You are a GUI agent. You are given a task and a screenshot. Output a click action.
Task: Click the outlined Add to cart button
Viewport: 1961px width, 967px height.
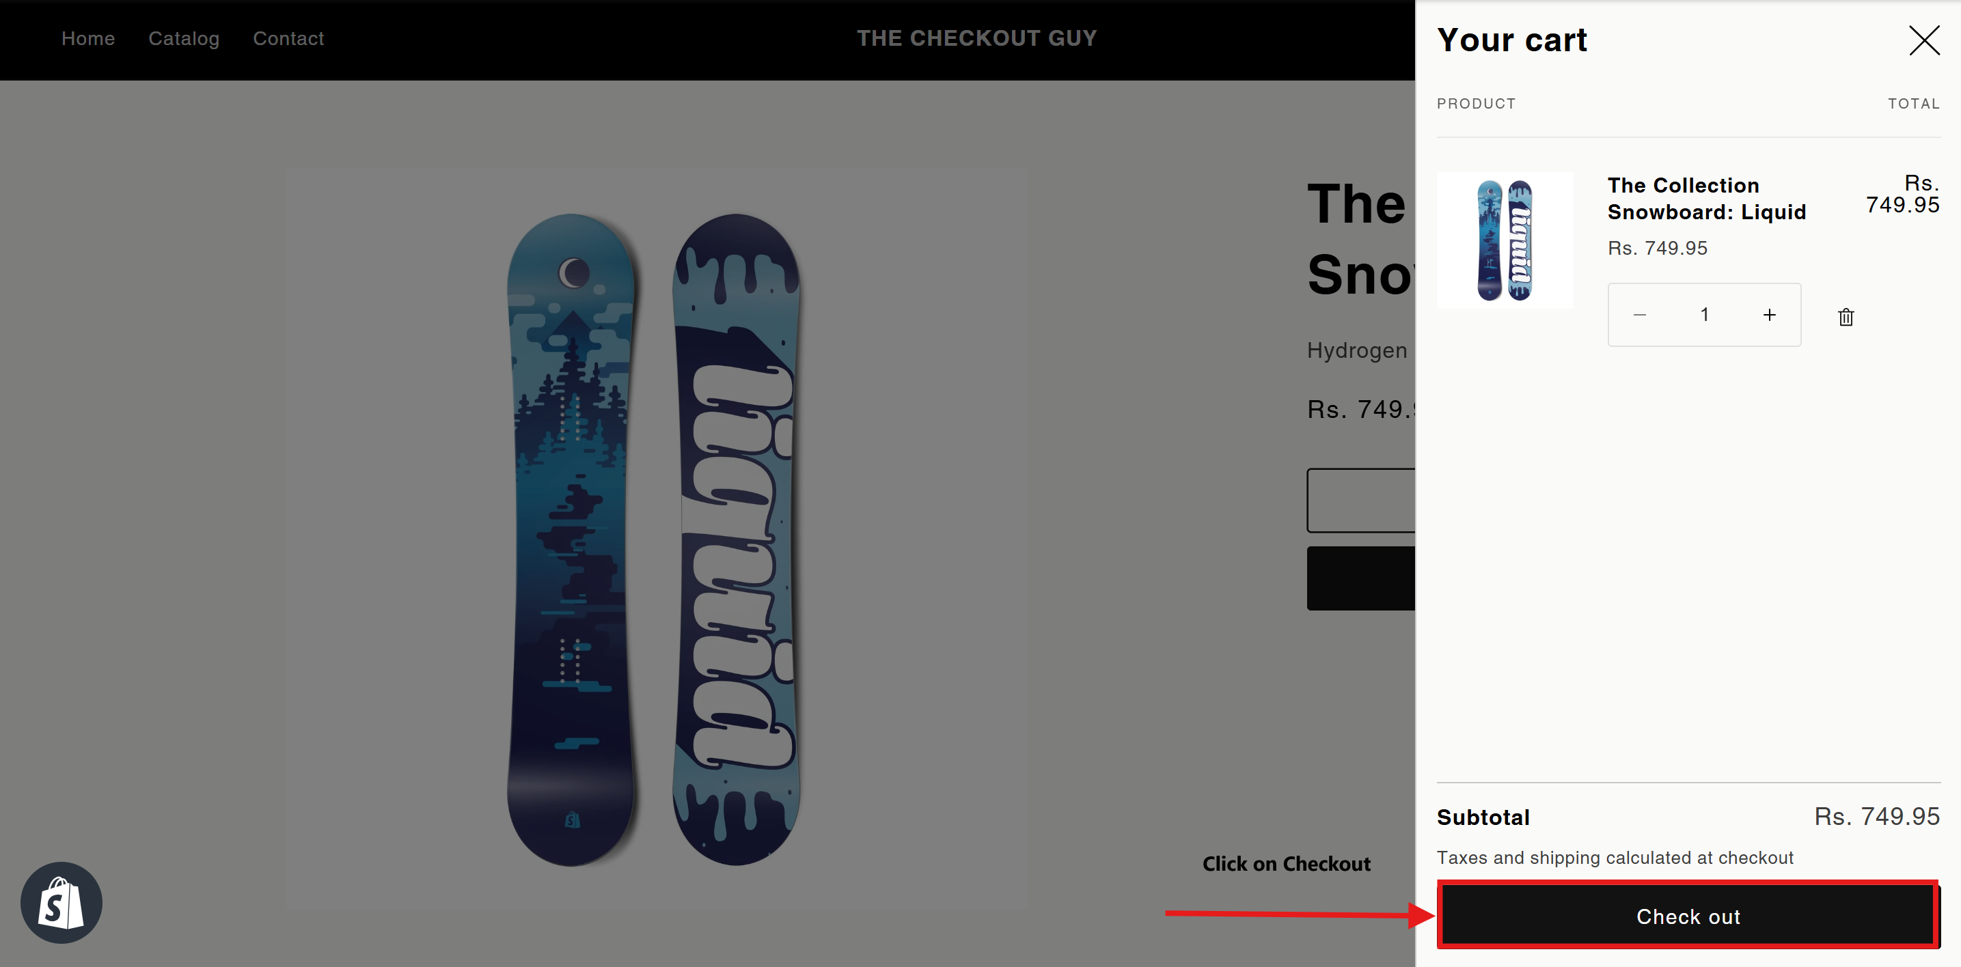click(1361, 501)
